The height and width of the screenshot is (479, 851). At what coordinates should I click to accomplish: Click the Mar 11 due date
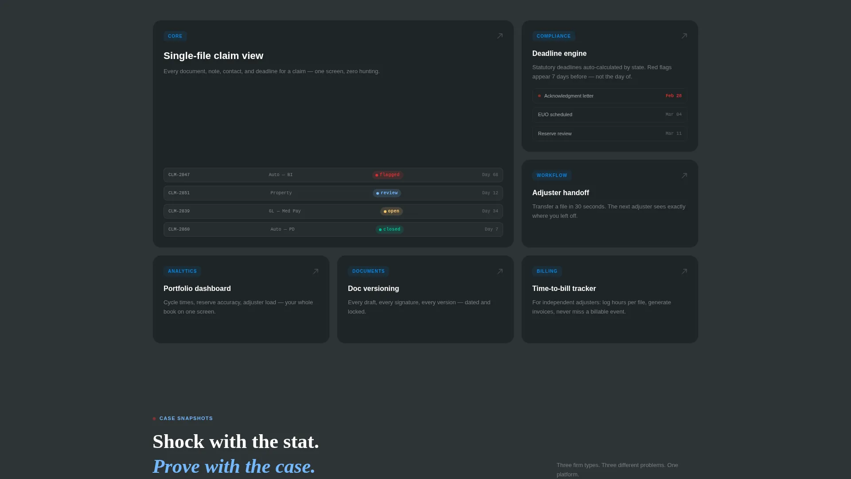674,133
